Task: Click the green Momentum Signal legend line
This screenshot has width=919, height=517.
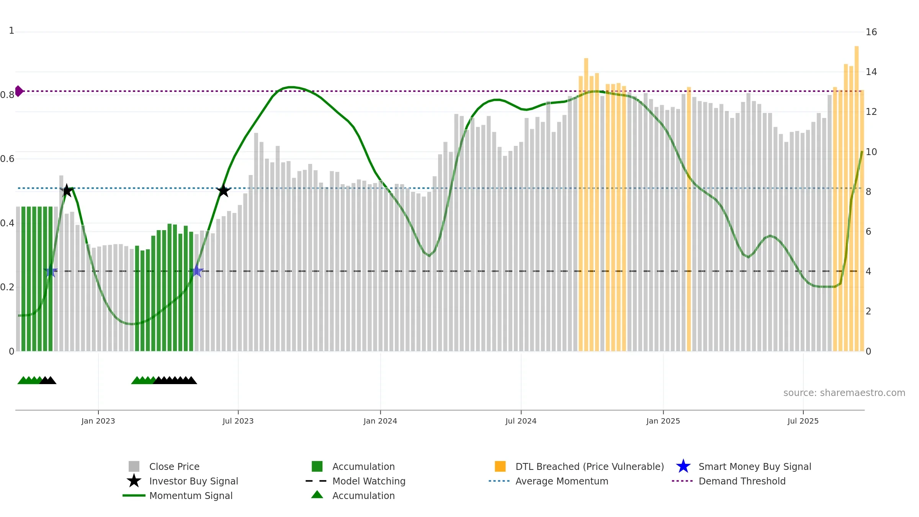Action: [134, 496]
